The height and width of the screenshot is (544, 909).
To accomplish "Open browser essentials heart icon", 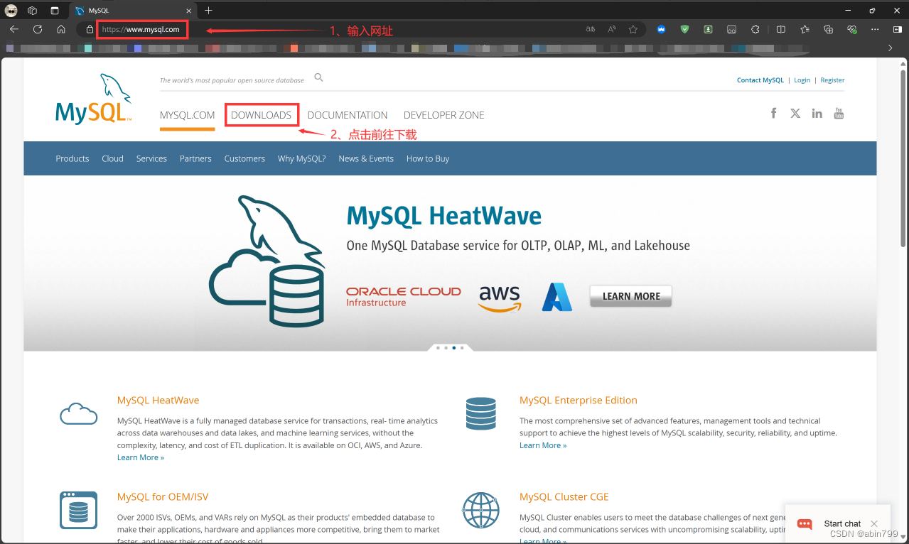I will 852,29.
